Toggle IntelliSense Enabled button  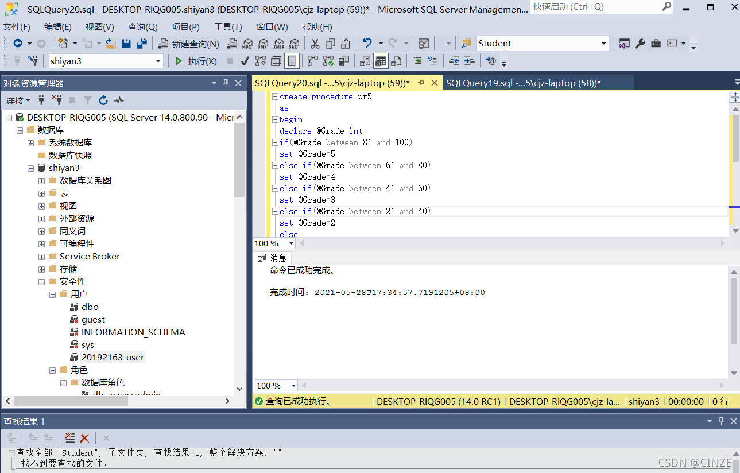pos(292,61)
